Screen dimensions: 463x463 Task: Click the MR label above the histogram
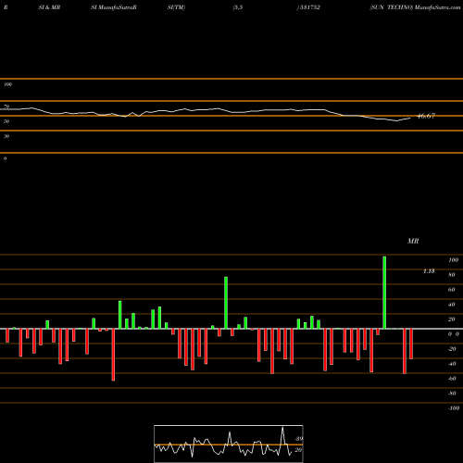point(413,241)
